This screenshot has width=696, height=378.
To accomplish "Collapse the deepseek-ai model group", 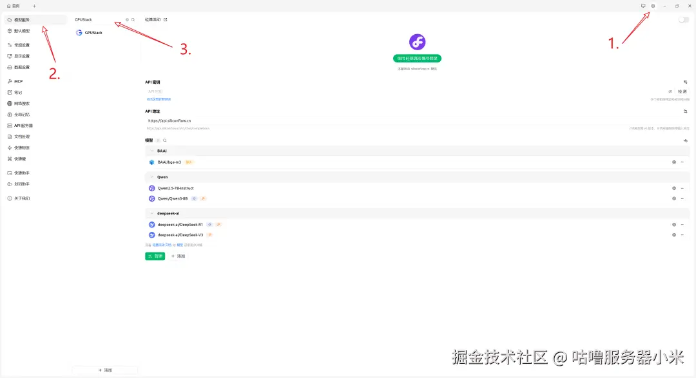I will click(152, 213).
